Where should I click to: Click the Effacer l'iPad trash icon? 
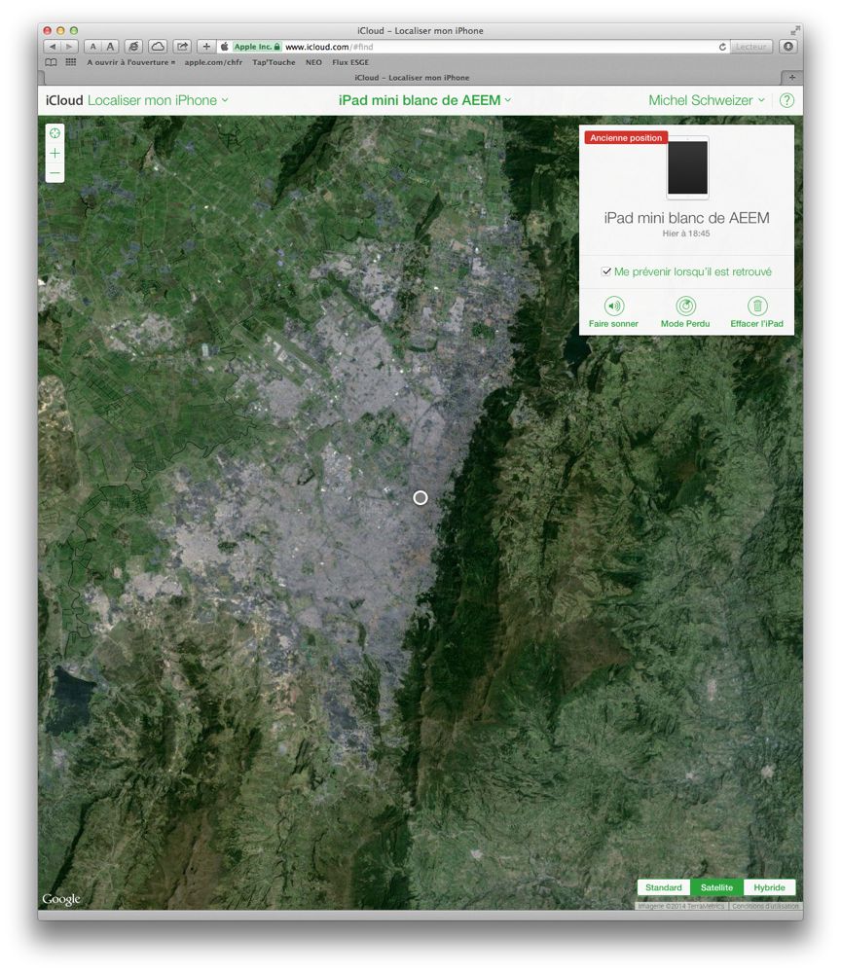click(x=756, y=306)
